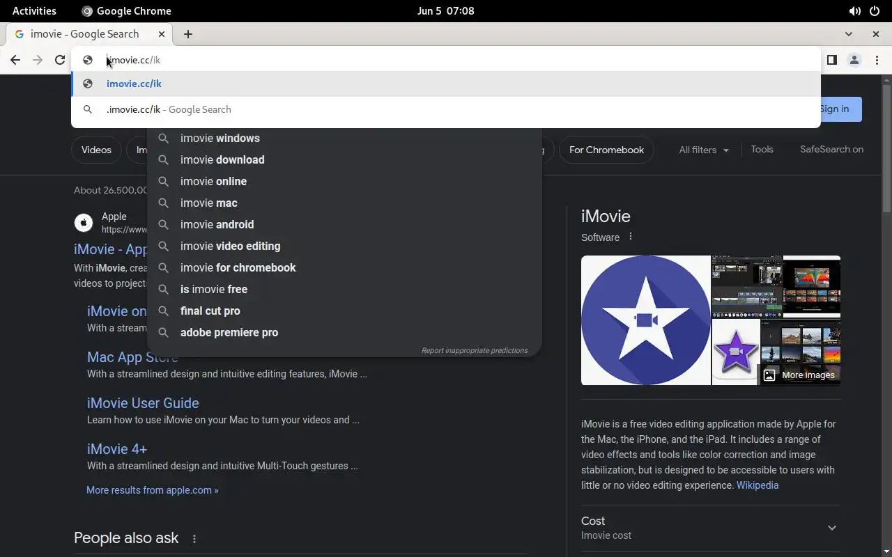Click the forward navigation arrow
This screenshot has width=892, height=557.
click(38, 60)
